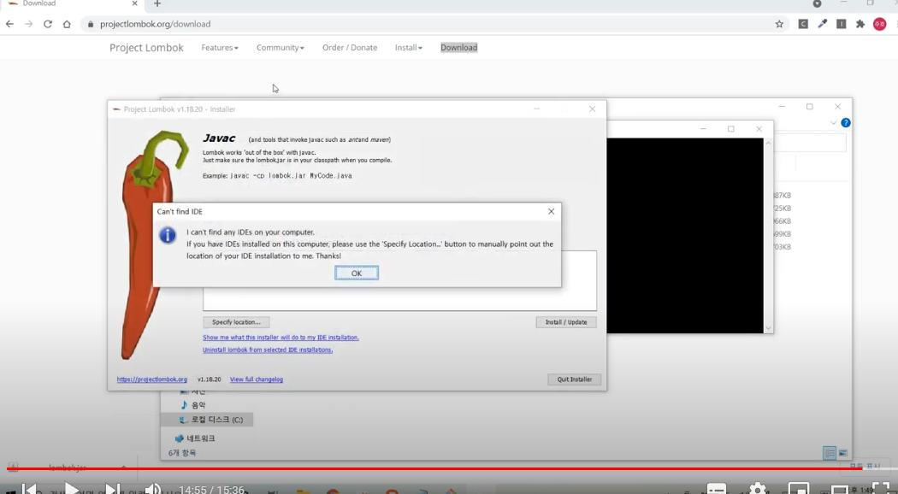Screen dimensions: 898x494
Task: Close the black console window
Action: [759, 129]
